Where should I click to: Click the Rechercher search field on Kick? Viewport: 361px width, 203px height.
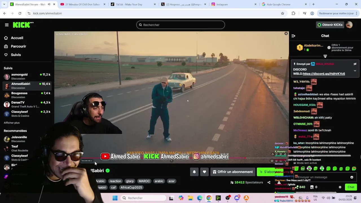click(180, 25)
